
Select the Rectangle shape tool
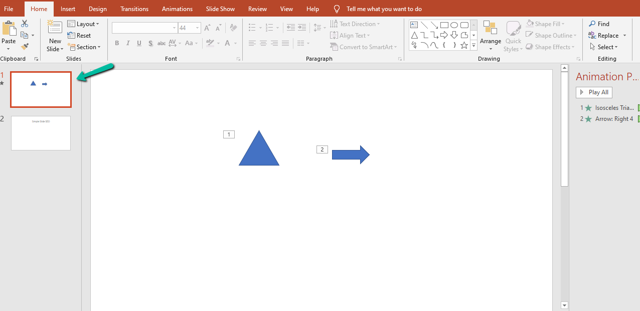444,25
